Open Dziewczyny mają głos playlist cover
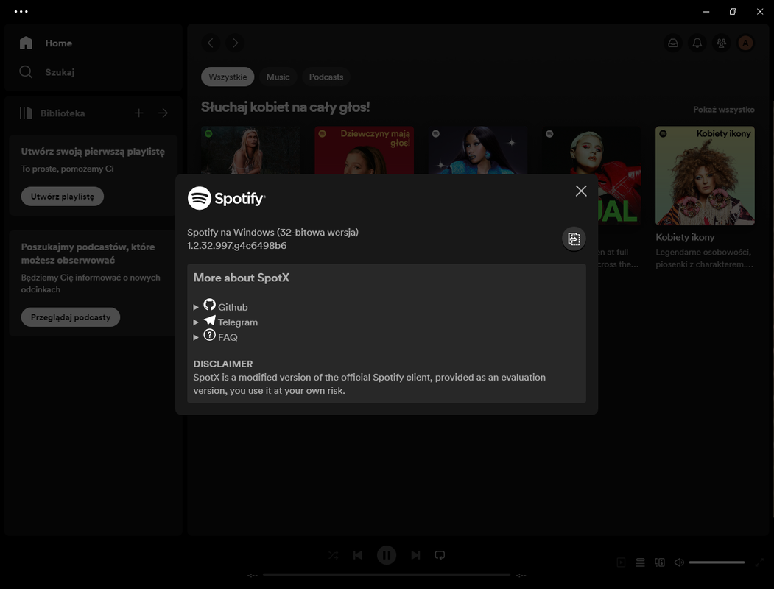Viewport: 774px width, 589px height. point(365,150)
